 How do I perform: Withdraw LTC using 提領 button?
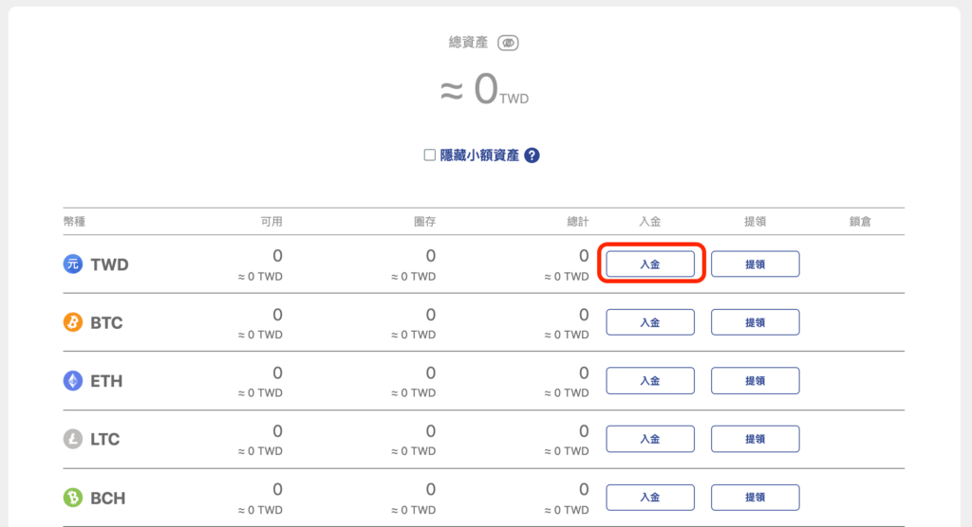tap(755, 439)
